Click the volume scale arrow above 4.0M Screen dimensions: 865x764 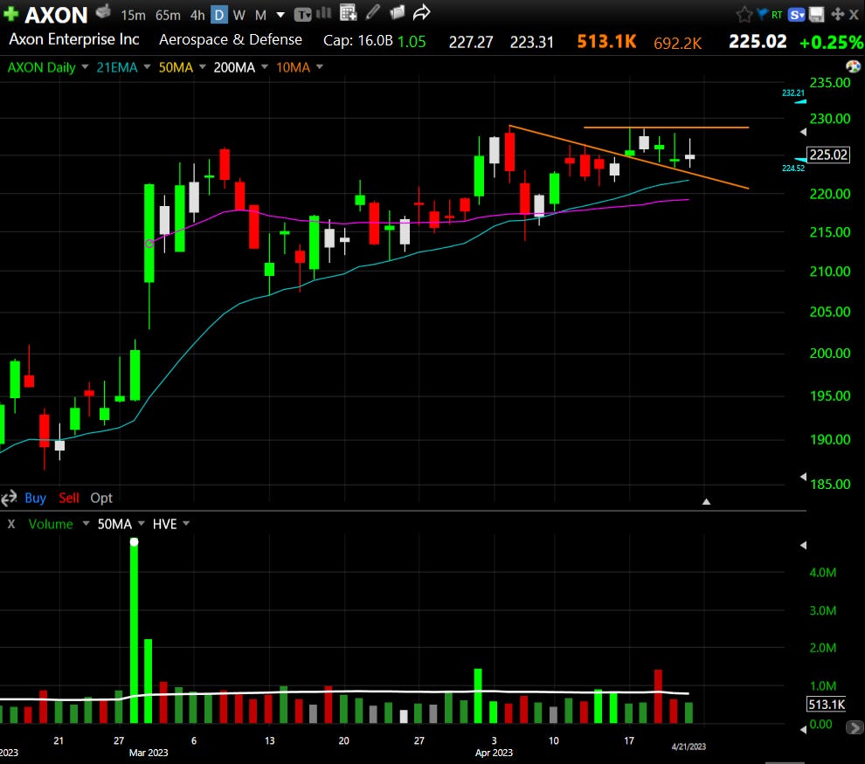(x=803, y=545)
